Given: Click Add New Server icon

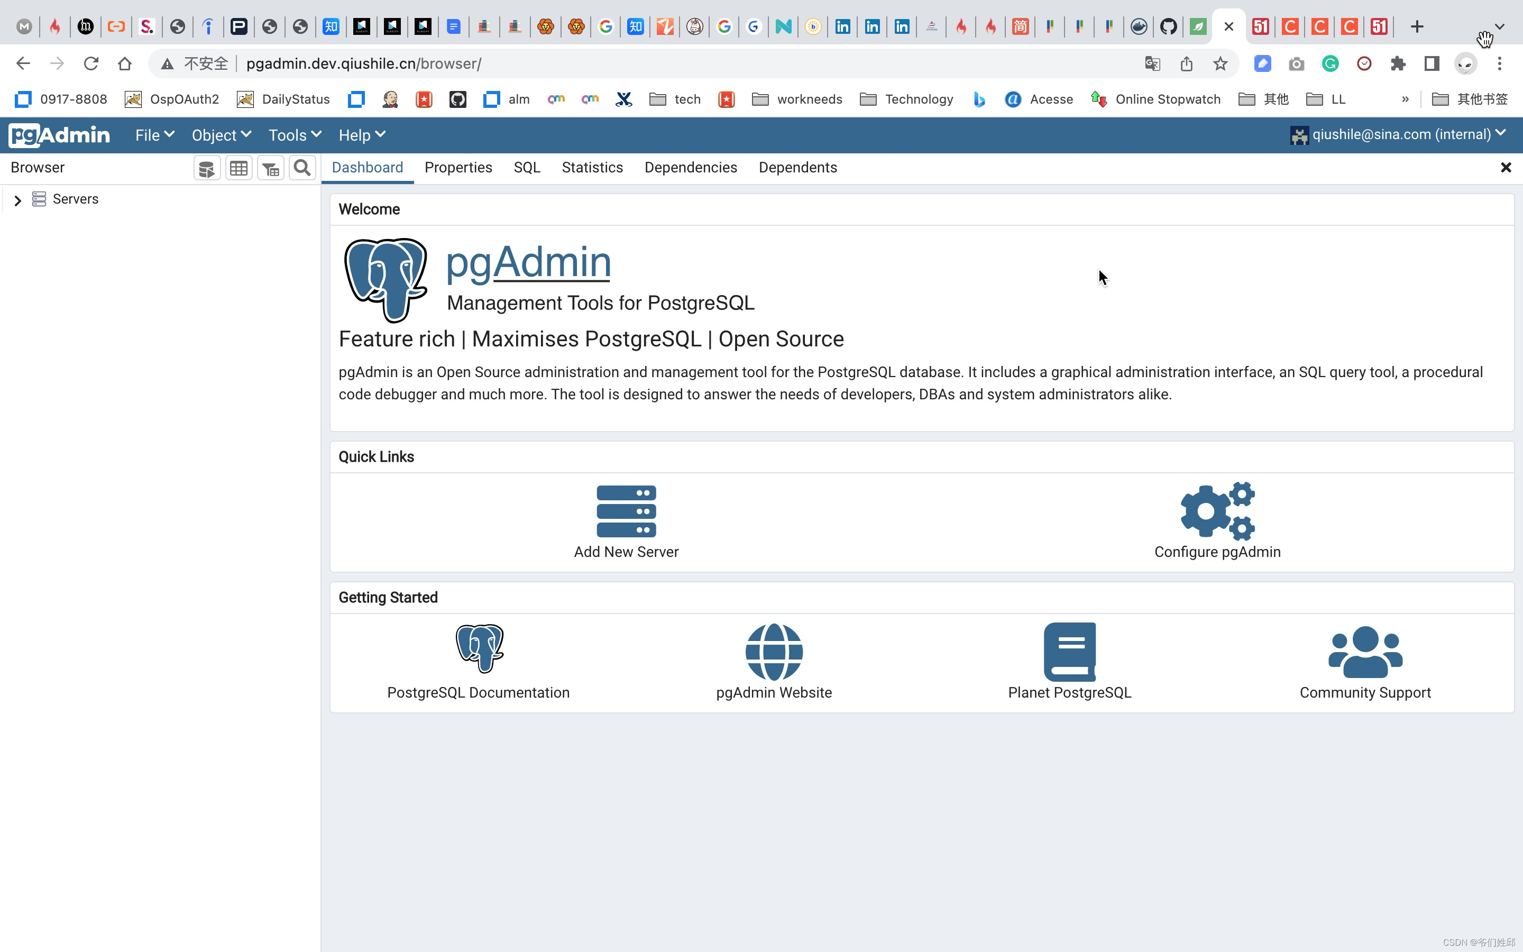Looking at the screenshot, I should [x=626, y=510].
